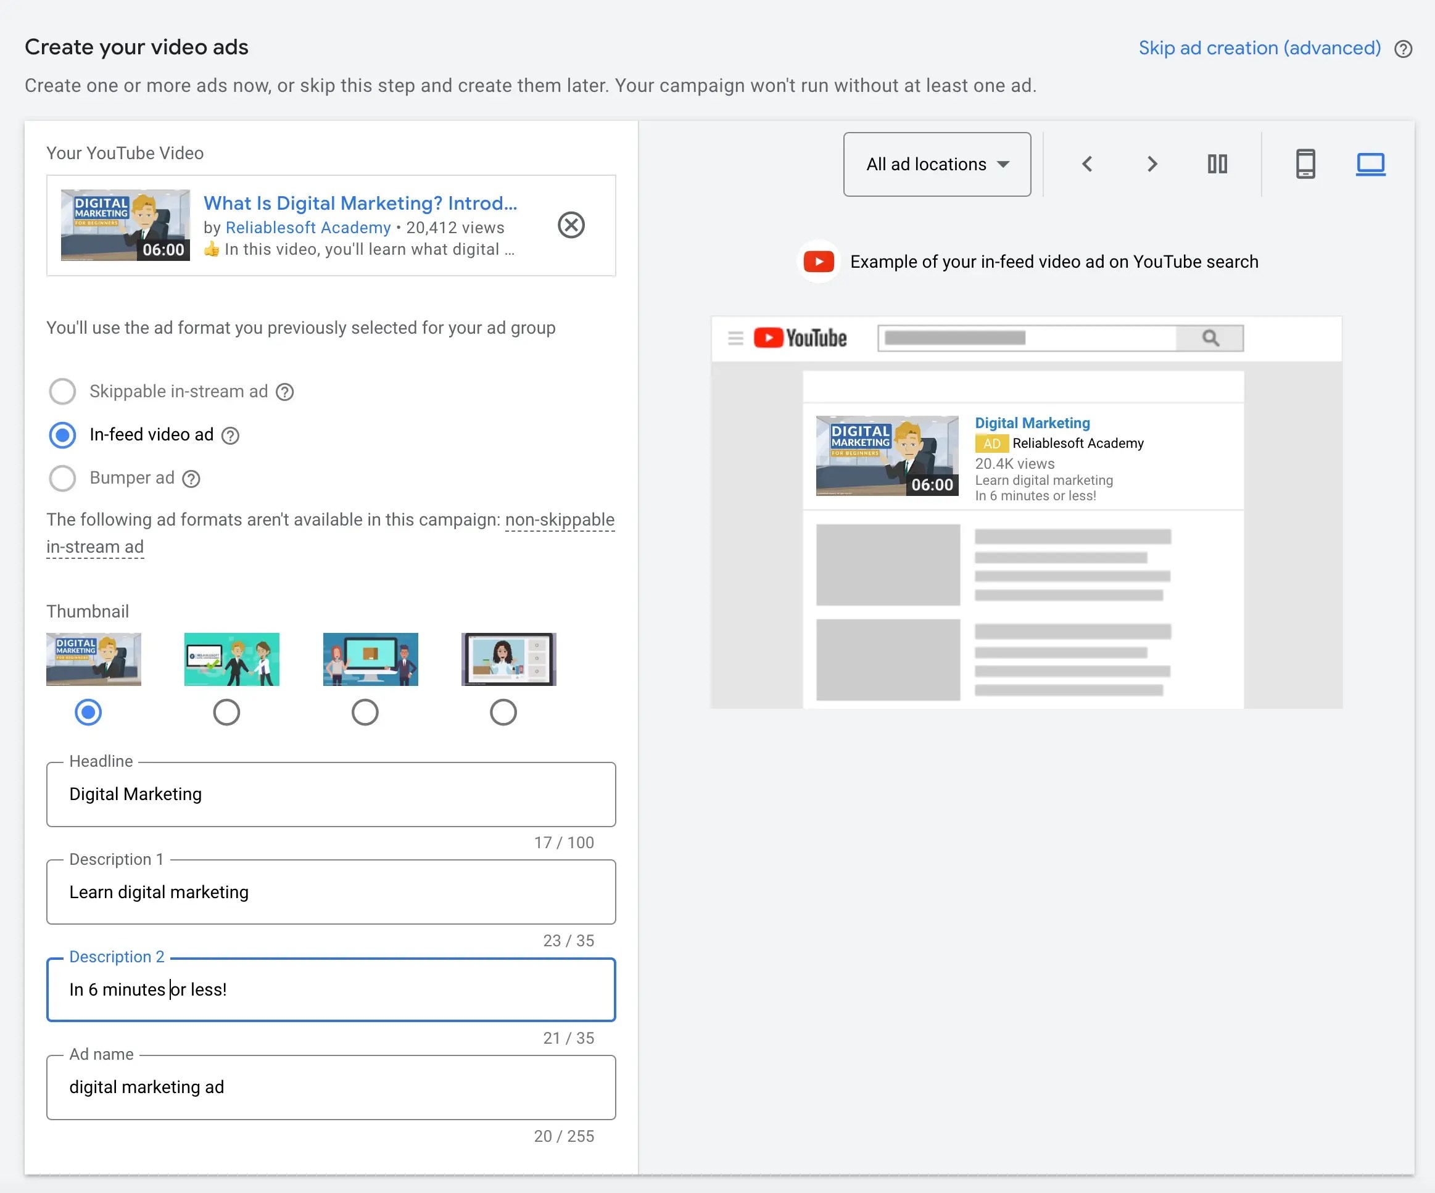Viewport: 1435px width, 1193px height.
Task: Expand the non-skippable in-stream ad details
Action: tap(560, 519)
